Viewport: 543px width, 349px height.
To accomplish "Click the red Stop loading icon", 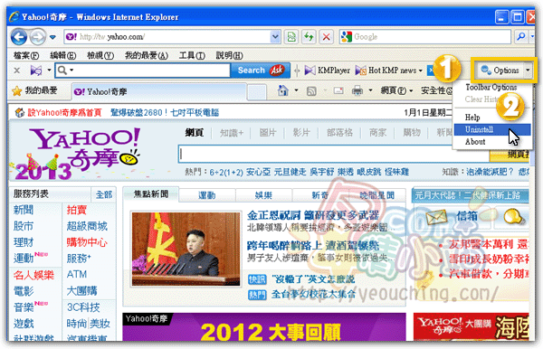I will pyautogui.click(x=326, y=36).
